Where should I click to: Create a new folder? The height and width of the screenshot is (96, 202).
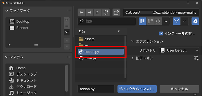[x=117, y=13]
